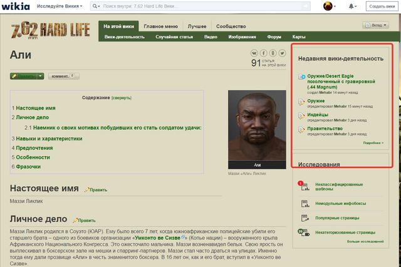This screenshot has width=401, height=267.
Task: Share the article on Odnoklassniki
Action: (x=273, y=53)
